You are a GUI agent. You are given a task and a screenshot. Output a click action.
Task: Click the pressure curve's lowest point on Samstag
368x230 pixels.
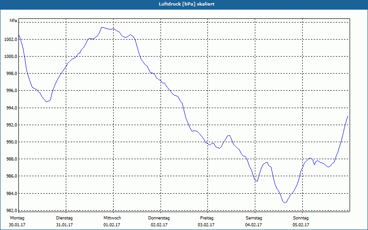285,203
